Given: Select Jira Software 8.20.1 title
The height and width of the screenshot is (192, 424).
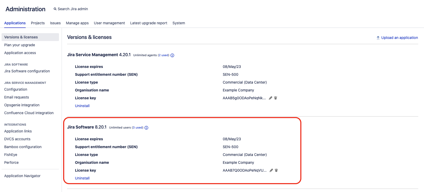Looking at the screenshot, I should tap(87, 127).
